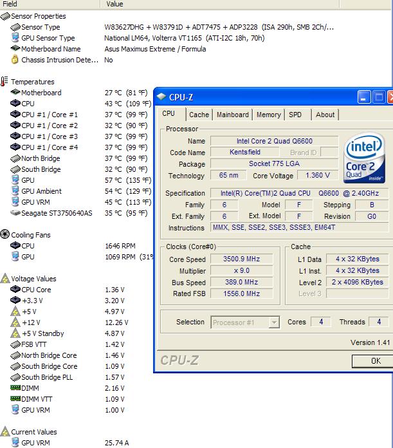Image resolution: width=393 pixels, height=448 pixels.
Task: Click the CPU Core voltage chip icon
Action: point(15,289)
